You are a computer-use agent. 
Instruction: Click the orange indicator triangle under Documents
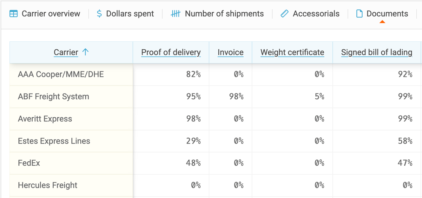tap(382, 22)
